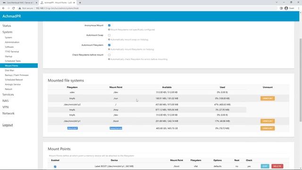
Task: Click the 465.68 GB / 465.76 GB cell
Action: [x=167, y=128]
